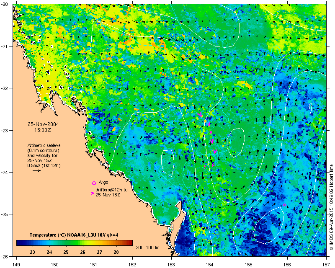Click the colorbar tick label 26
Image resolution: width=335 pixels, height=268 pixels.
(x=82, y=252)
